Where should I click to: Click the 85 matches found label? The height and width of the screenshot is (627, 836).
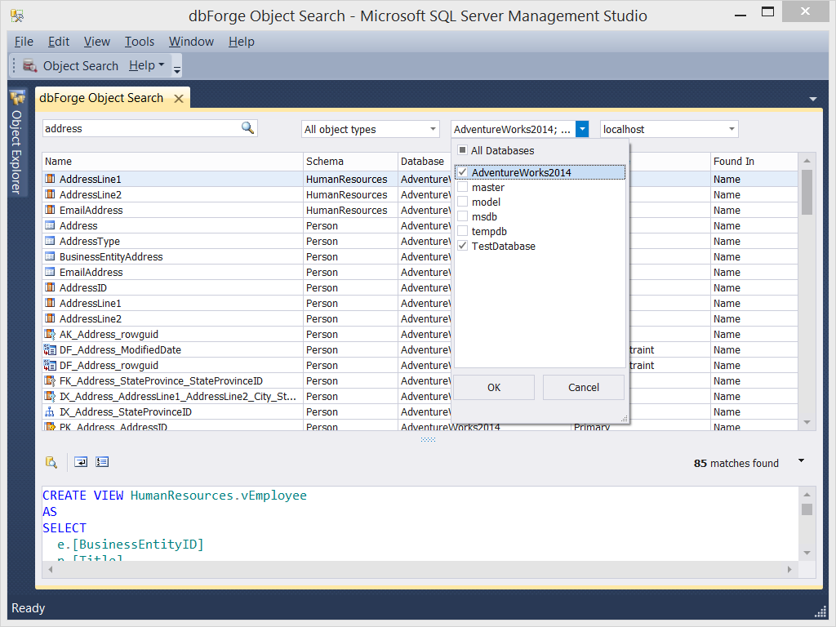coord(736,463)
